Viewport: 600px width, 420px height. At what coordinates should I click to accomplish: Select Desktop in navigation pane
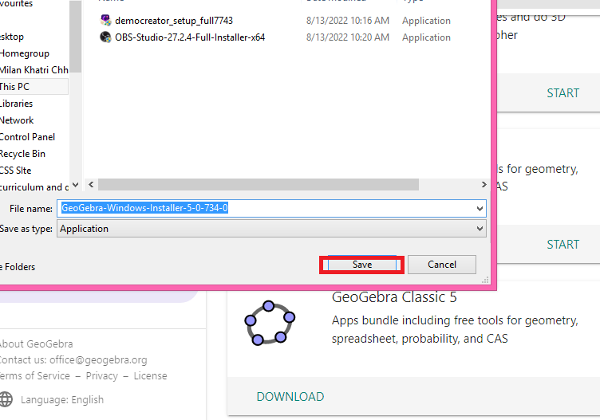click(11, 37)
